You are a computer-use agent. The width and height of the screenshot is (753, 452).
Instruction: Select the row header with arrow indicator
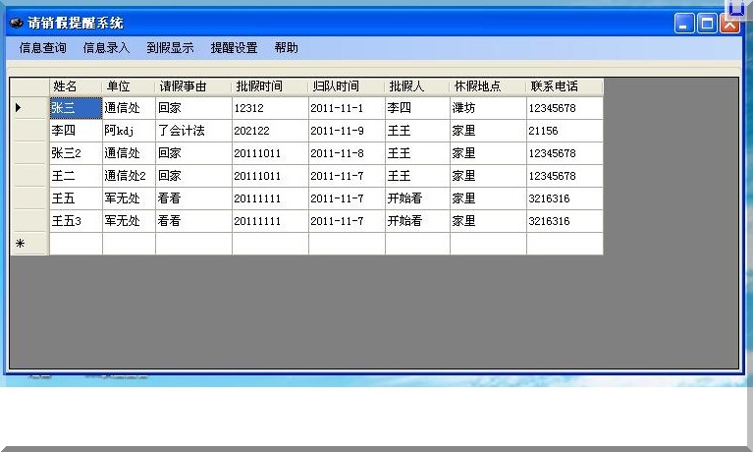tap(29, 108)
